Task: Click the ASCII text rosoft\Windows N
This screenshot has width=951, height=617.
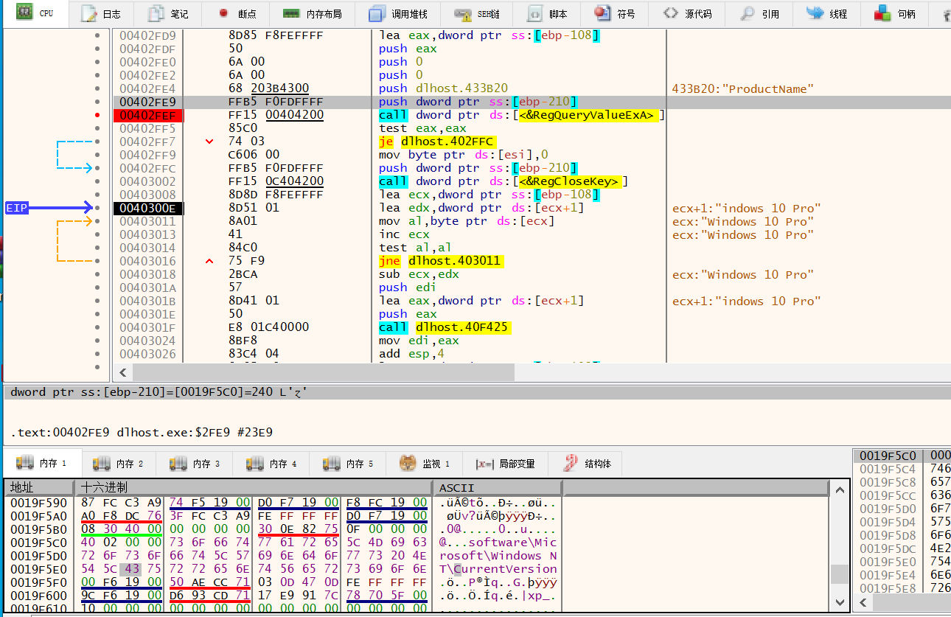Action: (x=498, y=556)
